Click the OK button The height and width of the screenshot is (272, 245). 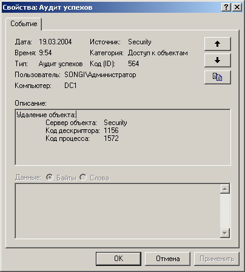pyautogui.click(x=118, y=259)
